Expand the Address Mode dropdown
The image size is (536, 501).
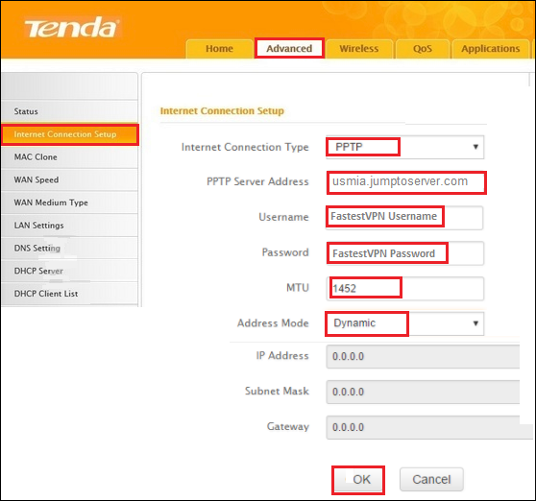click(404, 323)
